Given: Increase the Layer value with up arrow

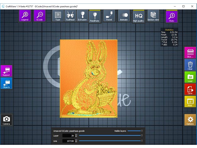Looking at the screenshot, I should pyautogui.click(x=76, y=135).
